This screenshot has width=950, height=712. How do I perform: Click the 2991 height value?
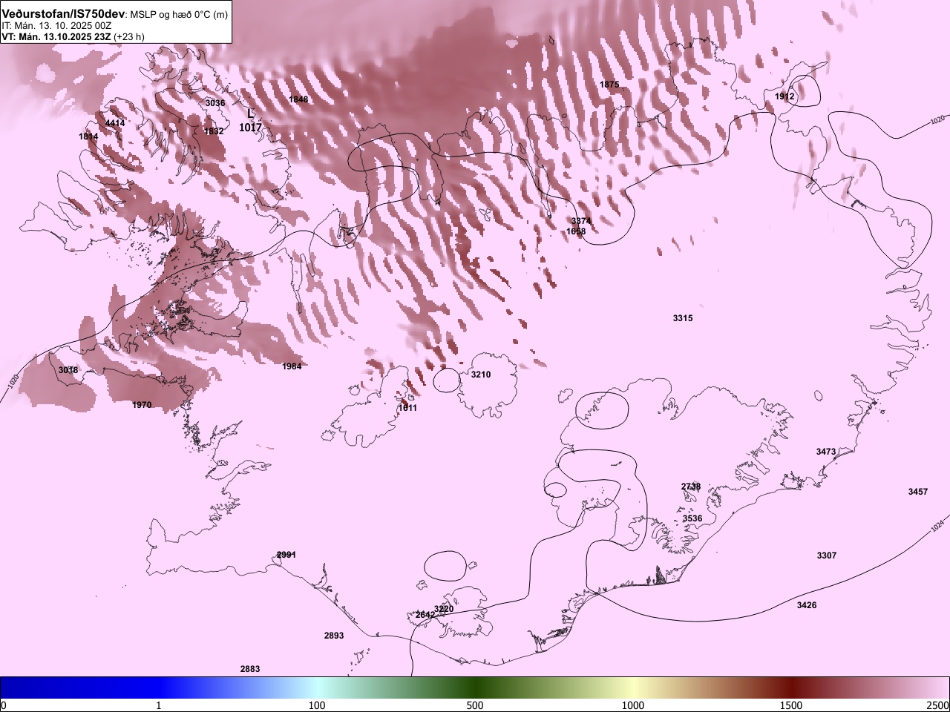(286, 554)
